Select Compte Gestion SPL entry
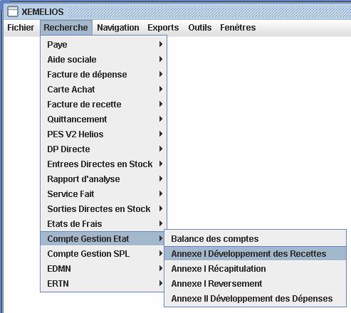Image resolution: width=351 pixels, height=313 pixels. click(x=103, y=253)
